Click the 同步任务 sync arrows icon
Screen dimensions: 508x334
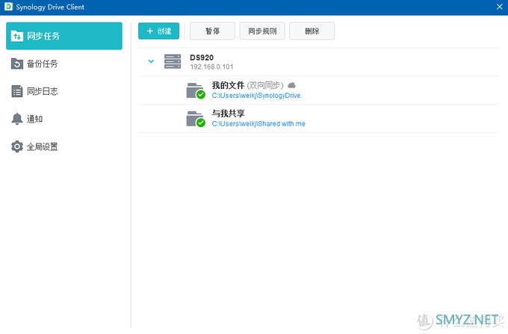tap(17, 36)
